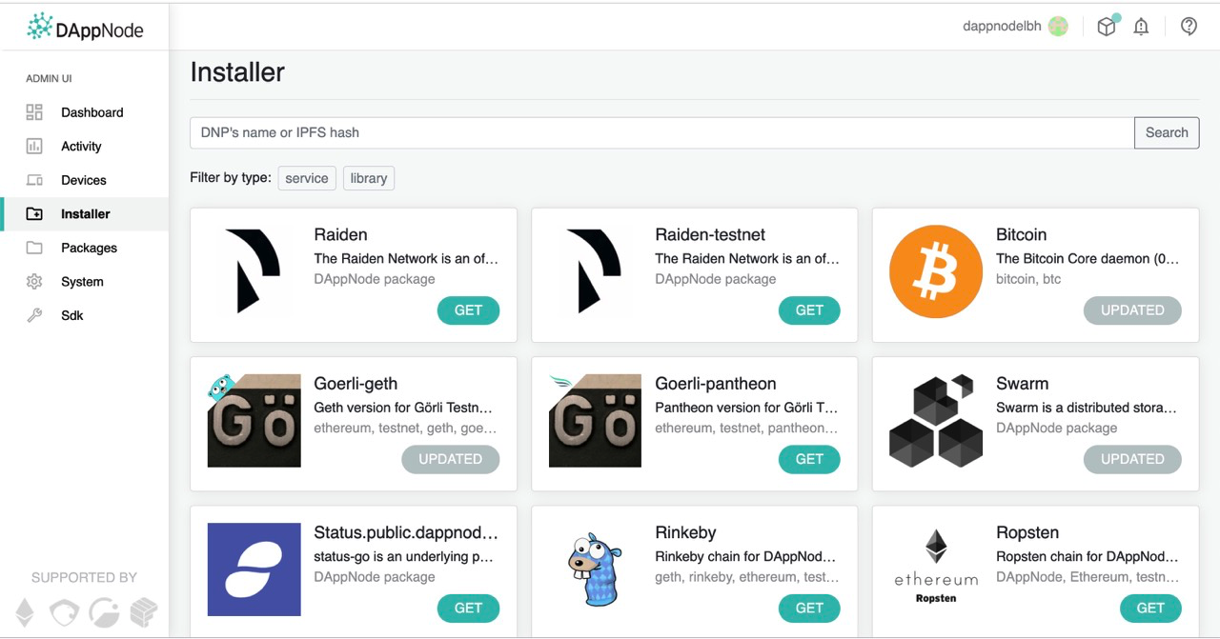Click the Rinkeby gopher logo
The height and width of the screenshot is (639, 1220).
(x=595, y=569)
